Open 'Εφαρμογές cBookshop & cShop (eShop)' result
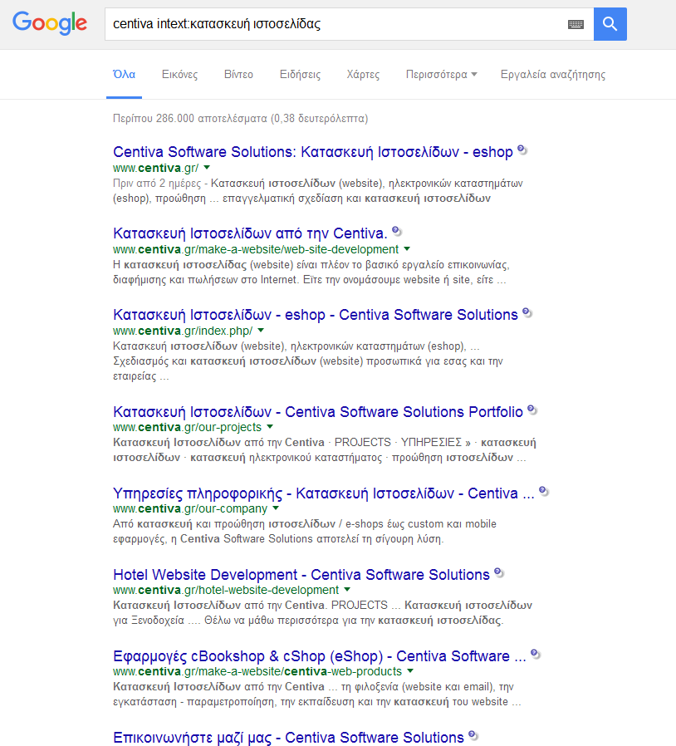Screen dimensions: 676x746 (319, 656)
